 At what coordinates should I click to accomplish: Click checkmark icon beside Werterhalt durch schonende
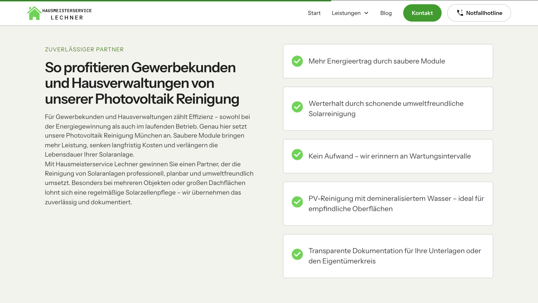(297, 107)
